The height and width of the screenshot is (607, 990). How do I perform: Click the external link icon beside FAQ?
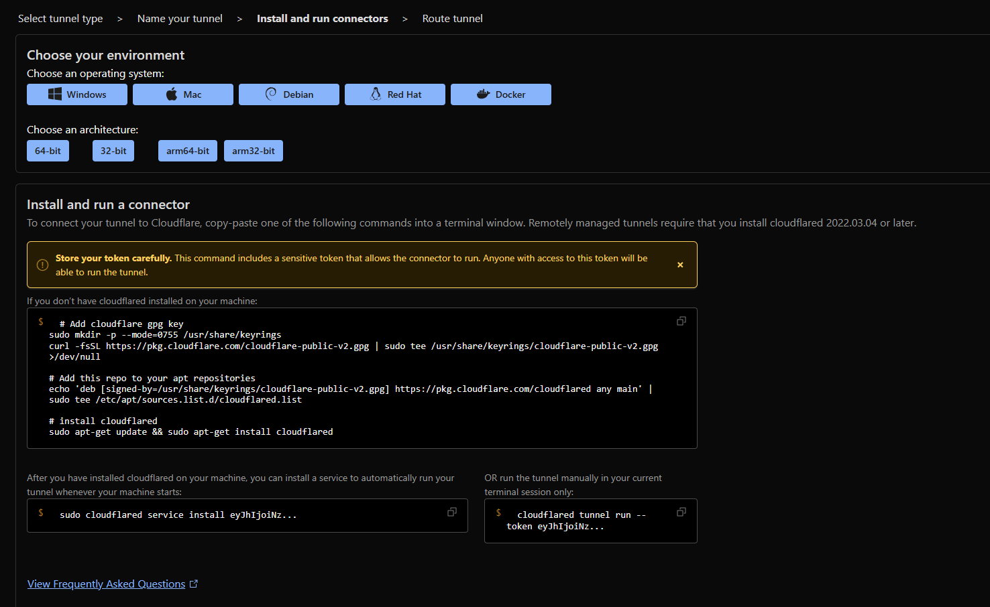(194, 584)
